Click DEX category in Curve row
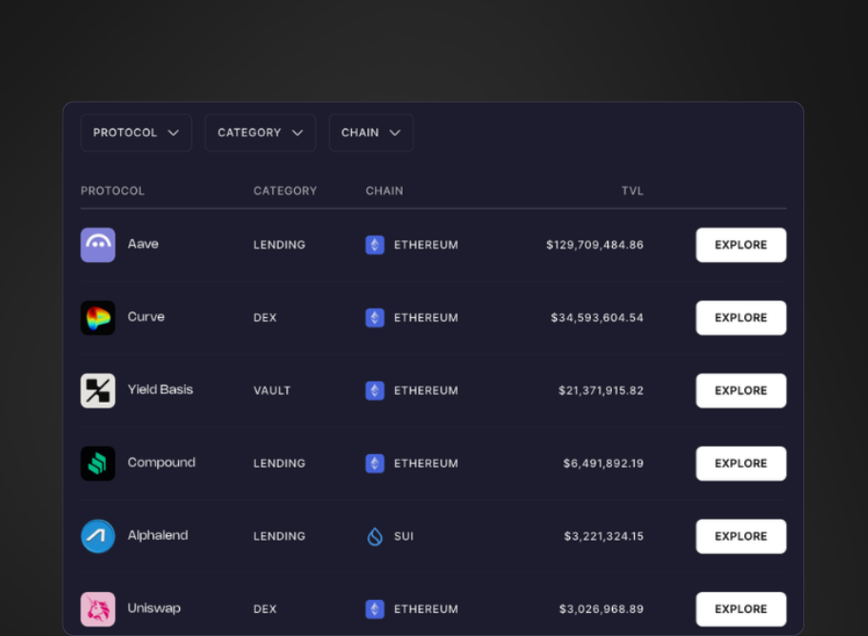This screenshot has height=636, width=868. click(x=265, y=318)
